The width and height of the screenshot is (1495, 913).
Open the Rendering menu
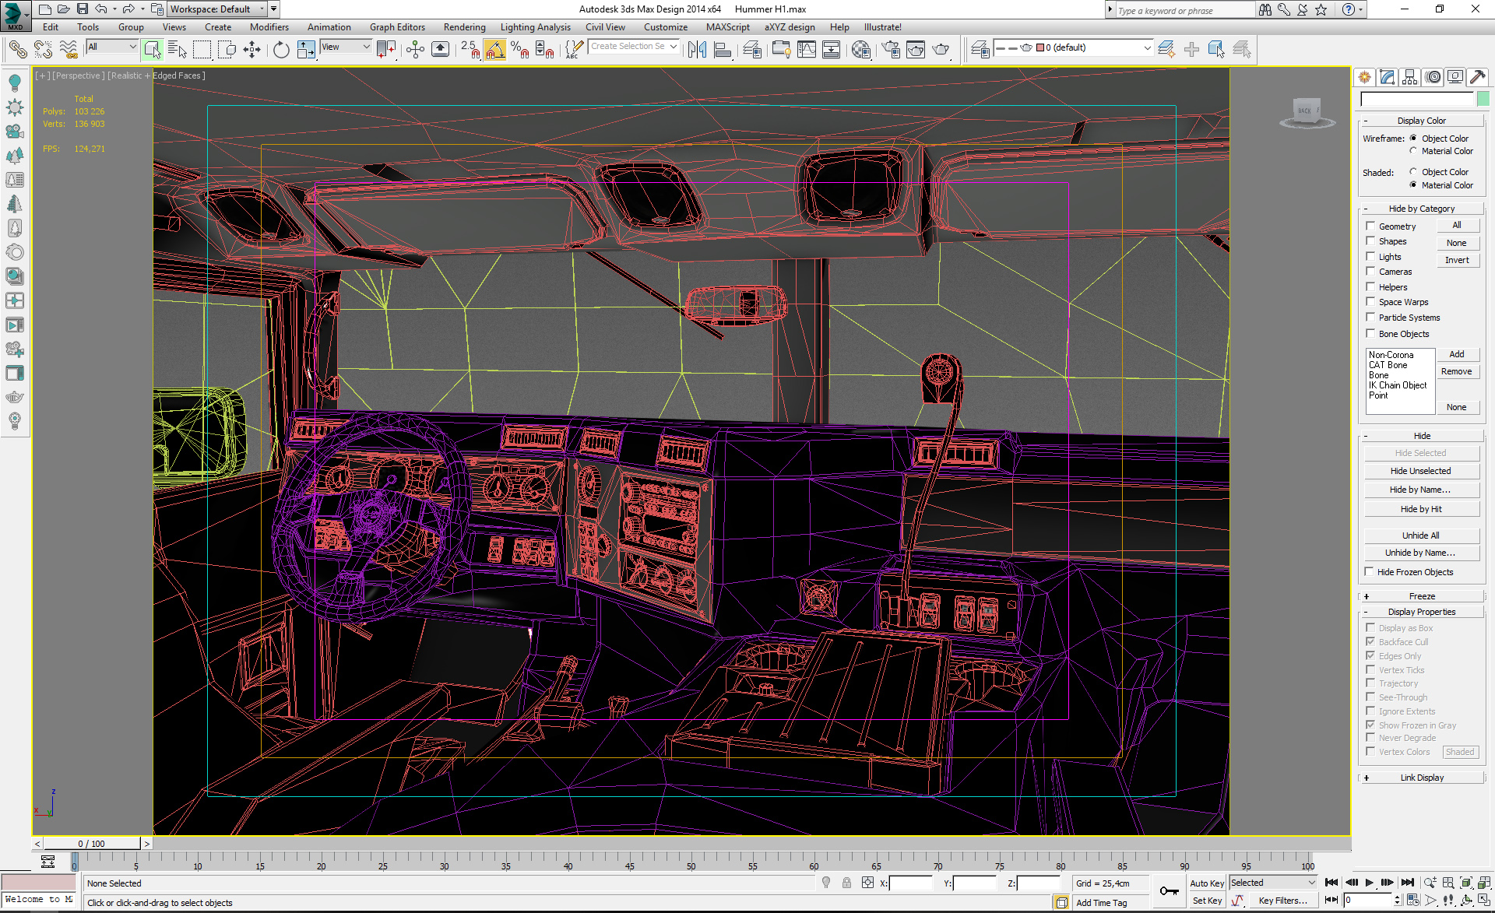click(x=464, y=27)
